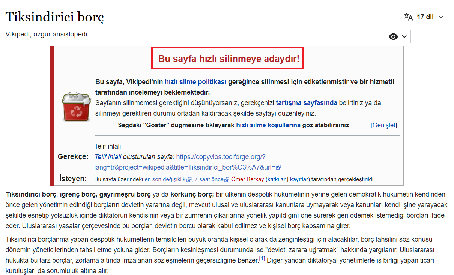Open the en son değişiklik link
This screenshot has height=275, width=454.
click(x=165, y=179)
